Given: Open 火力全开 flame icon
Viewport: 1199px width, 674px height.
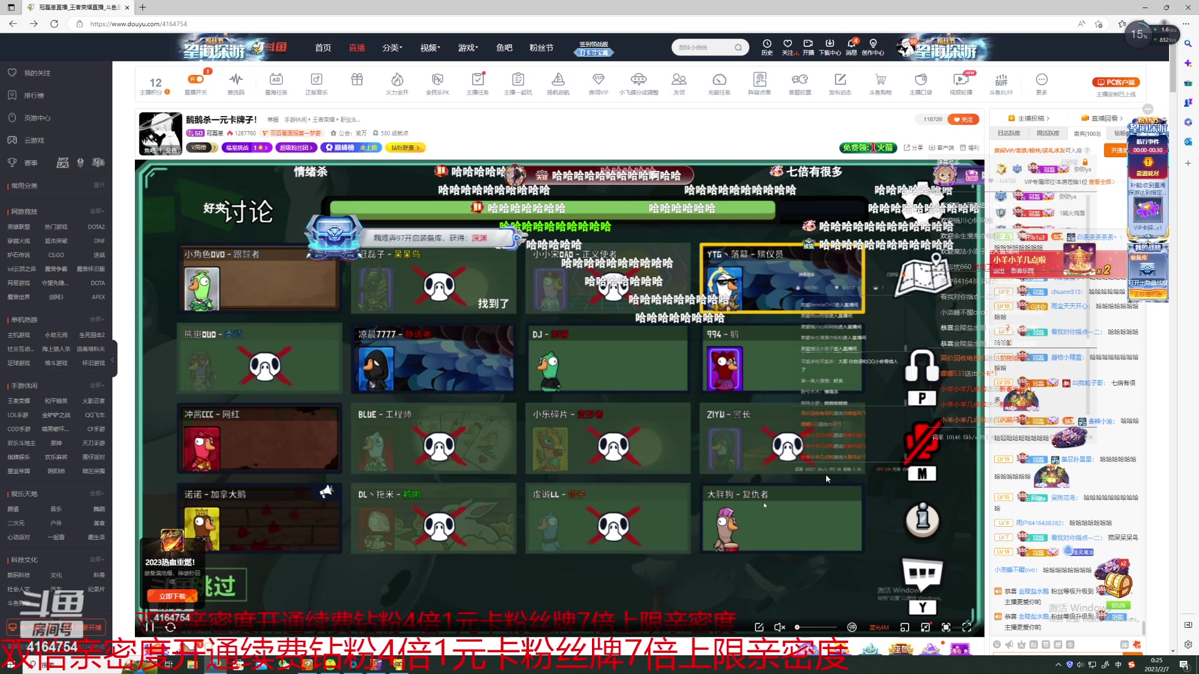Looking at the screenshot, I should 397,83.
